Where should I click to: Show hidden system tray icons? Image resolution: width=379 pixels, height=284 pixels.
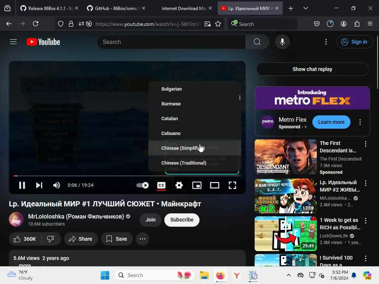[289, 275]
